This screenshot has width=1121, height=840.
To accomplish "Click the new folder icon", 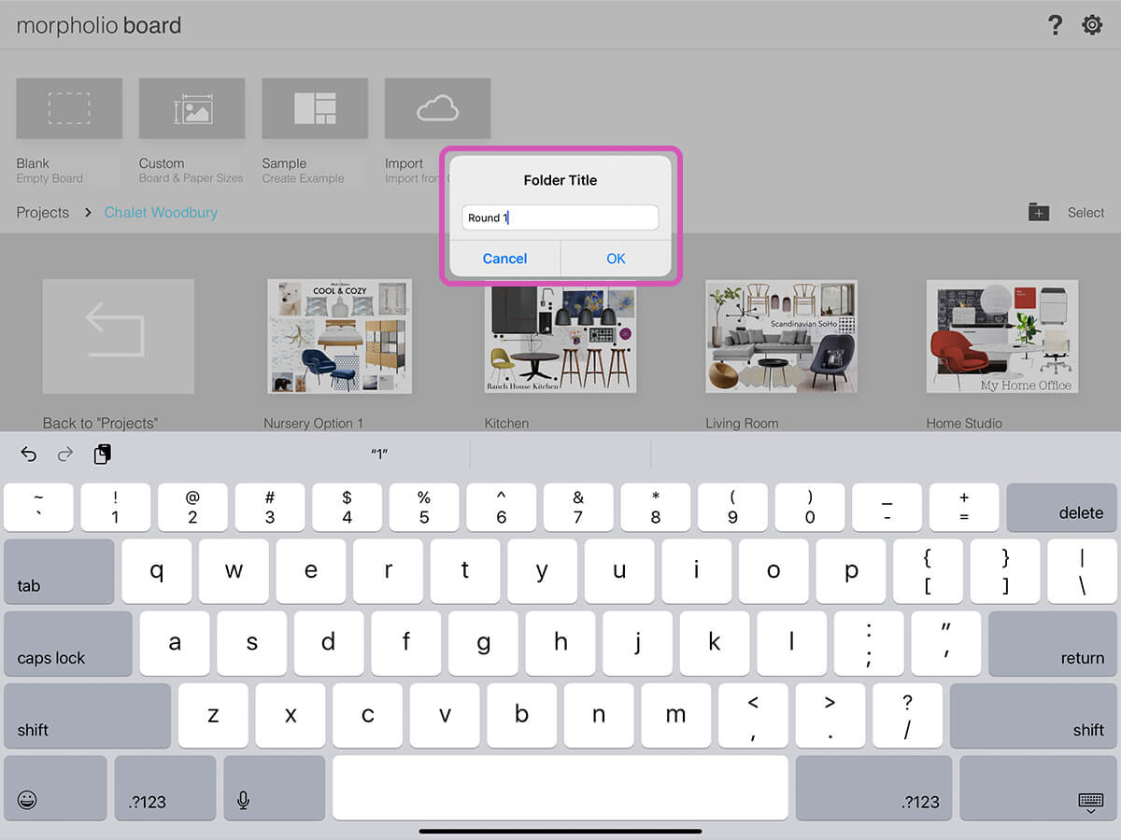I will click(1039, 213).
